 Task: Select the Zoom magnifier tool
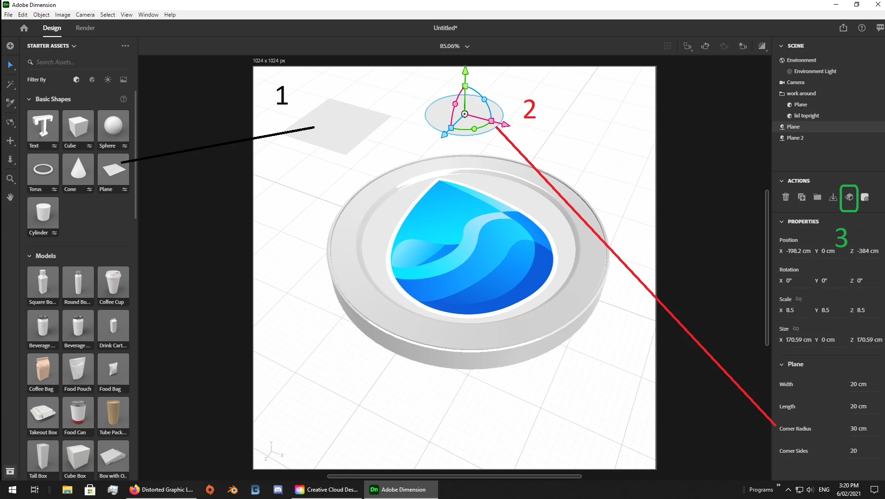click(10, 179)
